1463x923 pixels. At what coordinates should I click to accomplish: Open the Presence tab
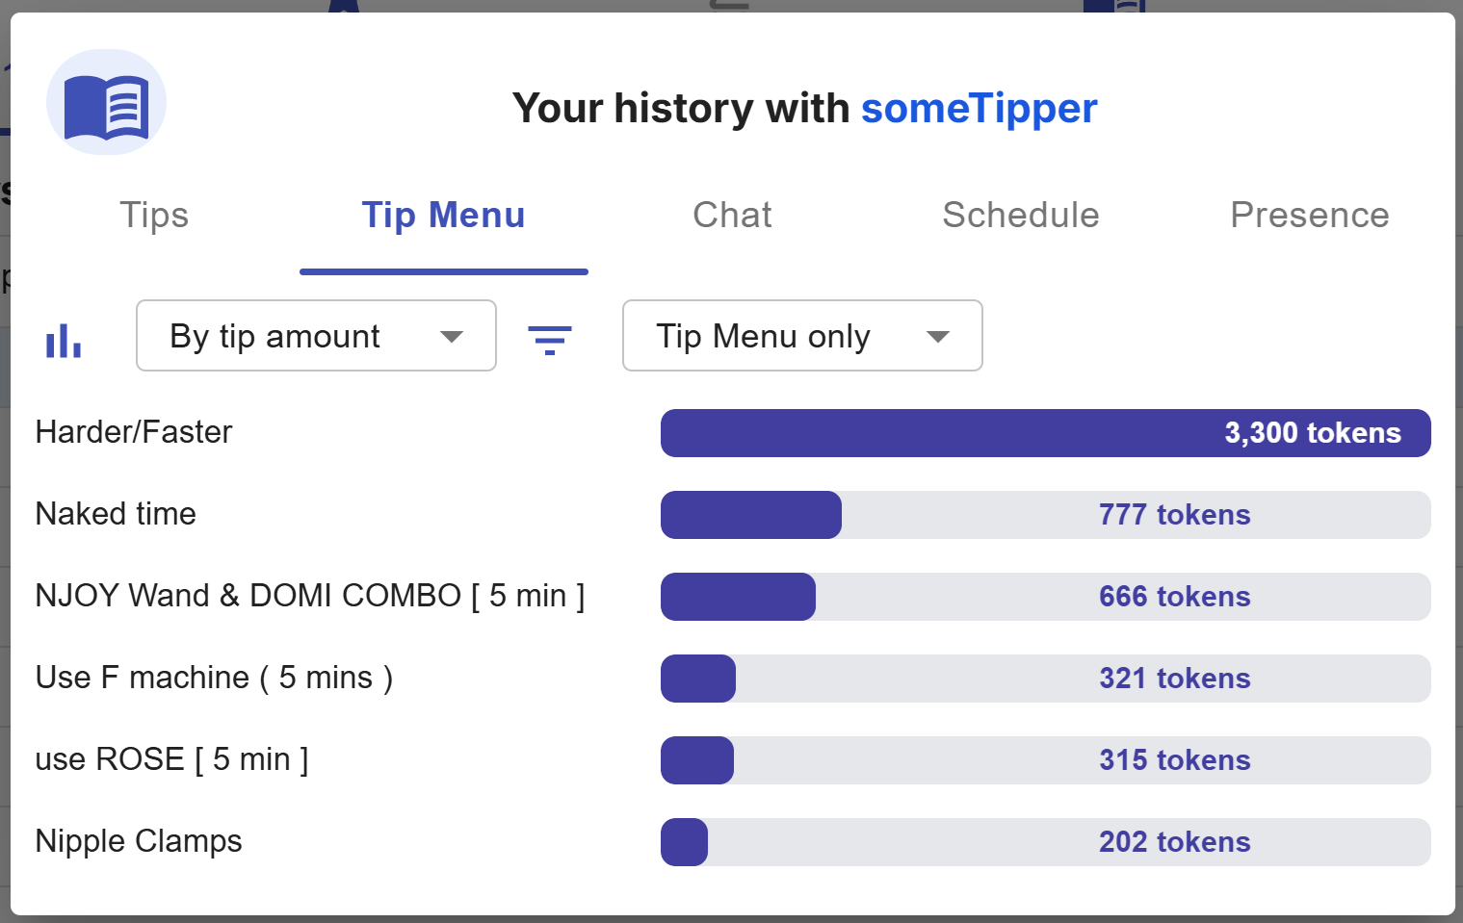1310,215
